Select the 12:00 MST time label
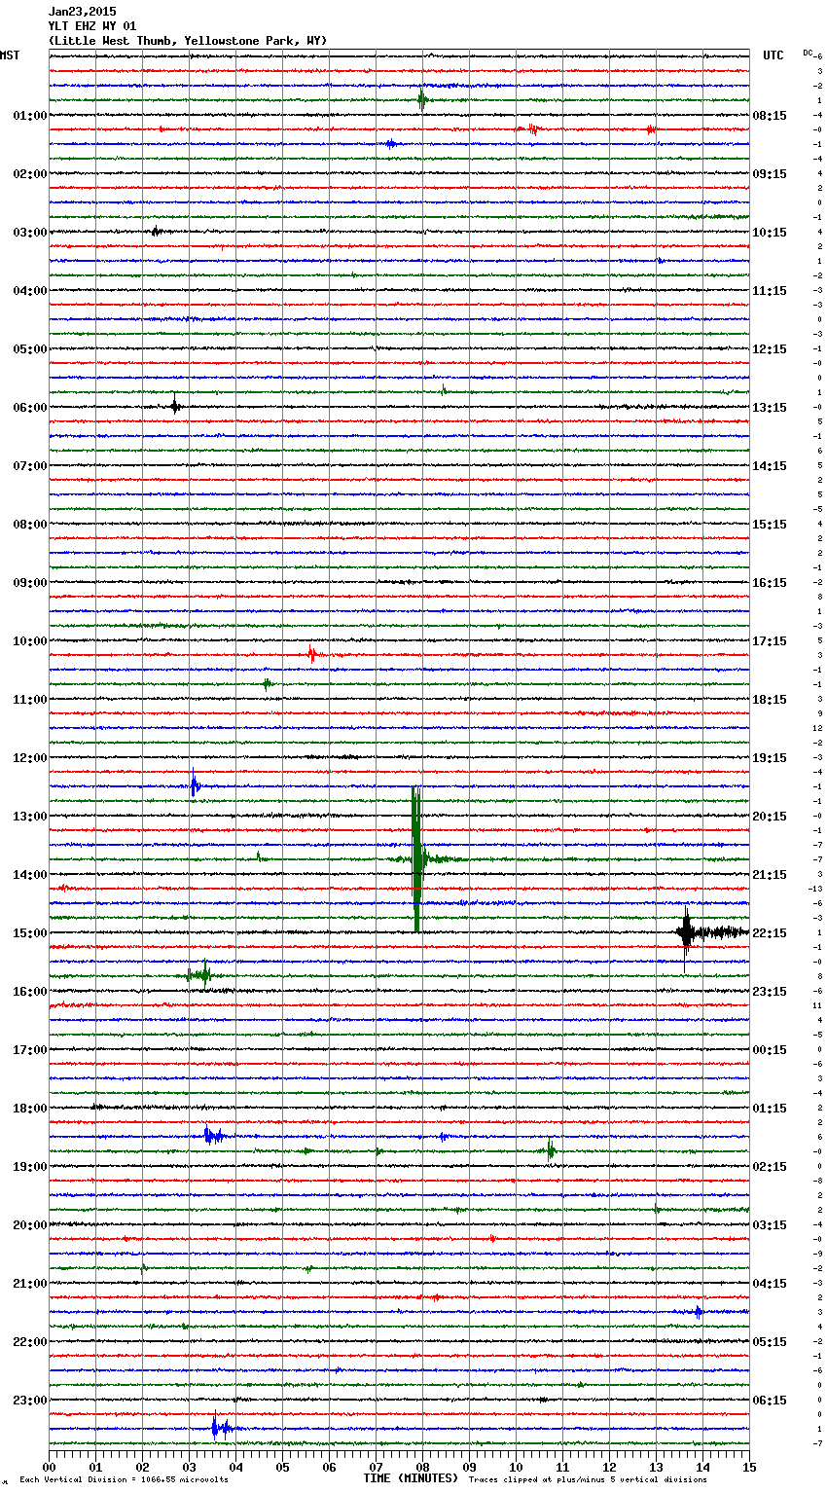The width and height of the screenshot is (827, 1493). point(30,758)
